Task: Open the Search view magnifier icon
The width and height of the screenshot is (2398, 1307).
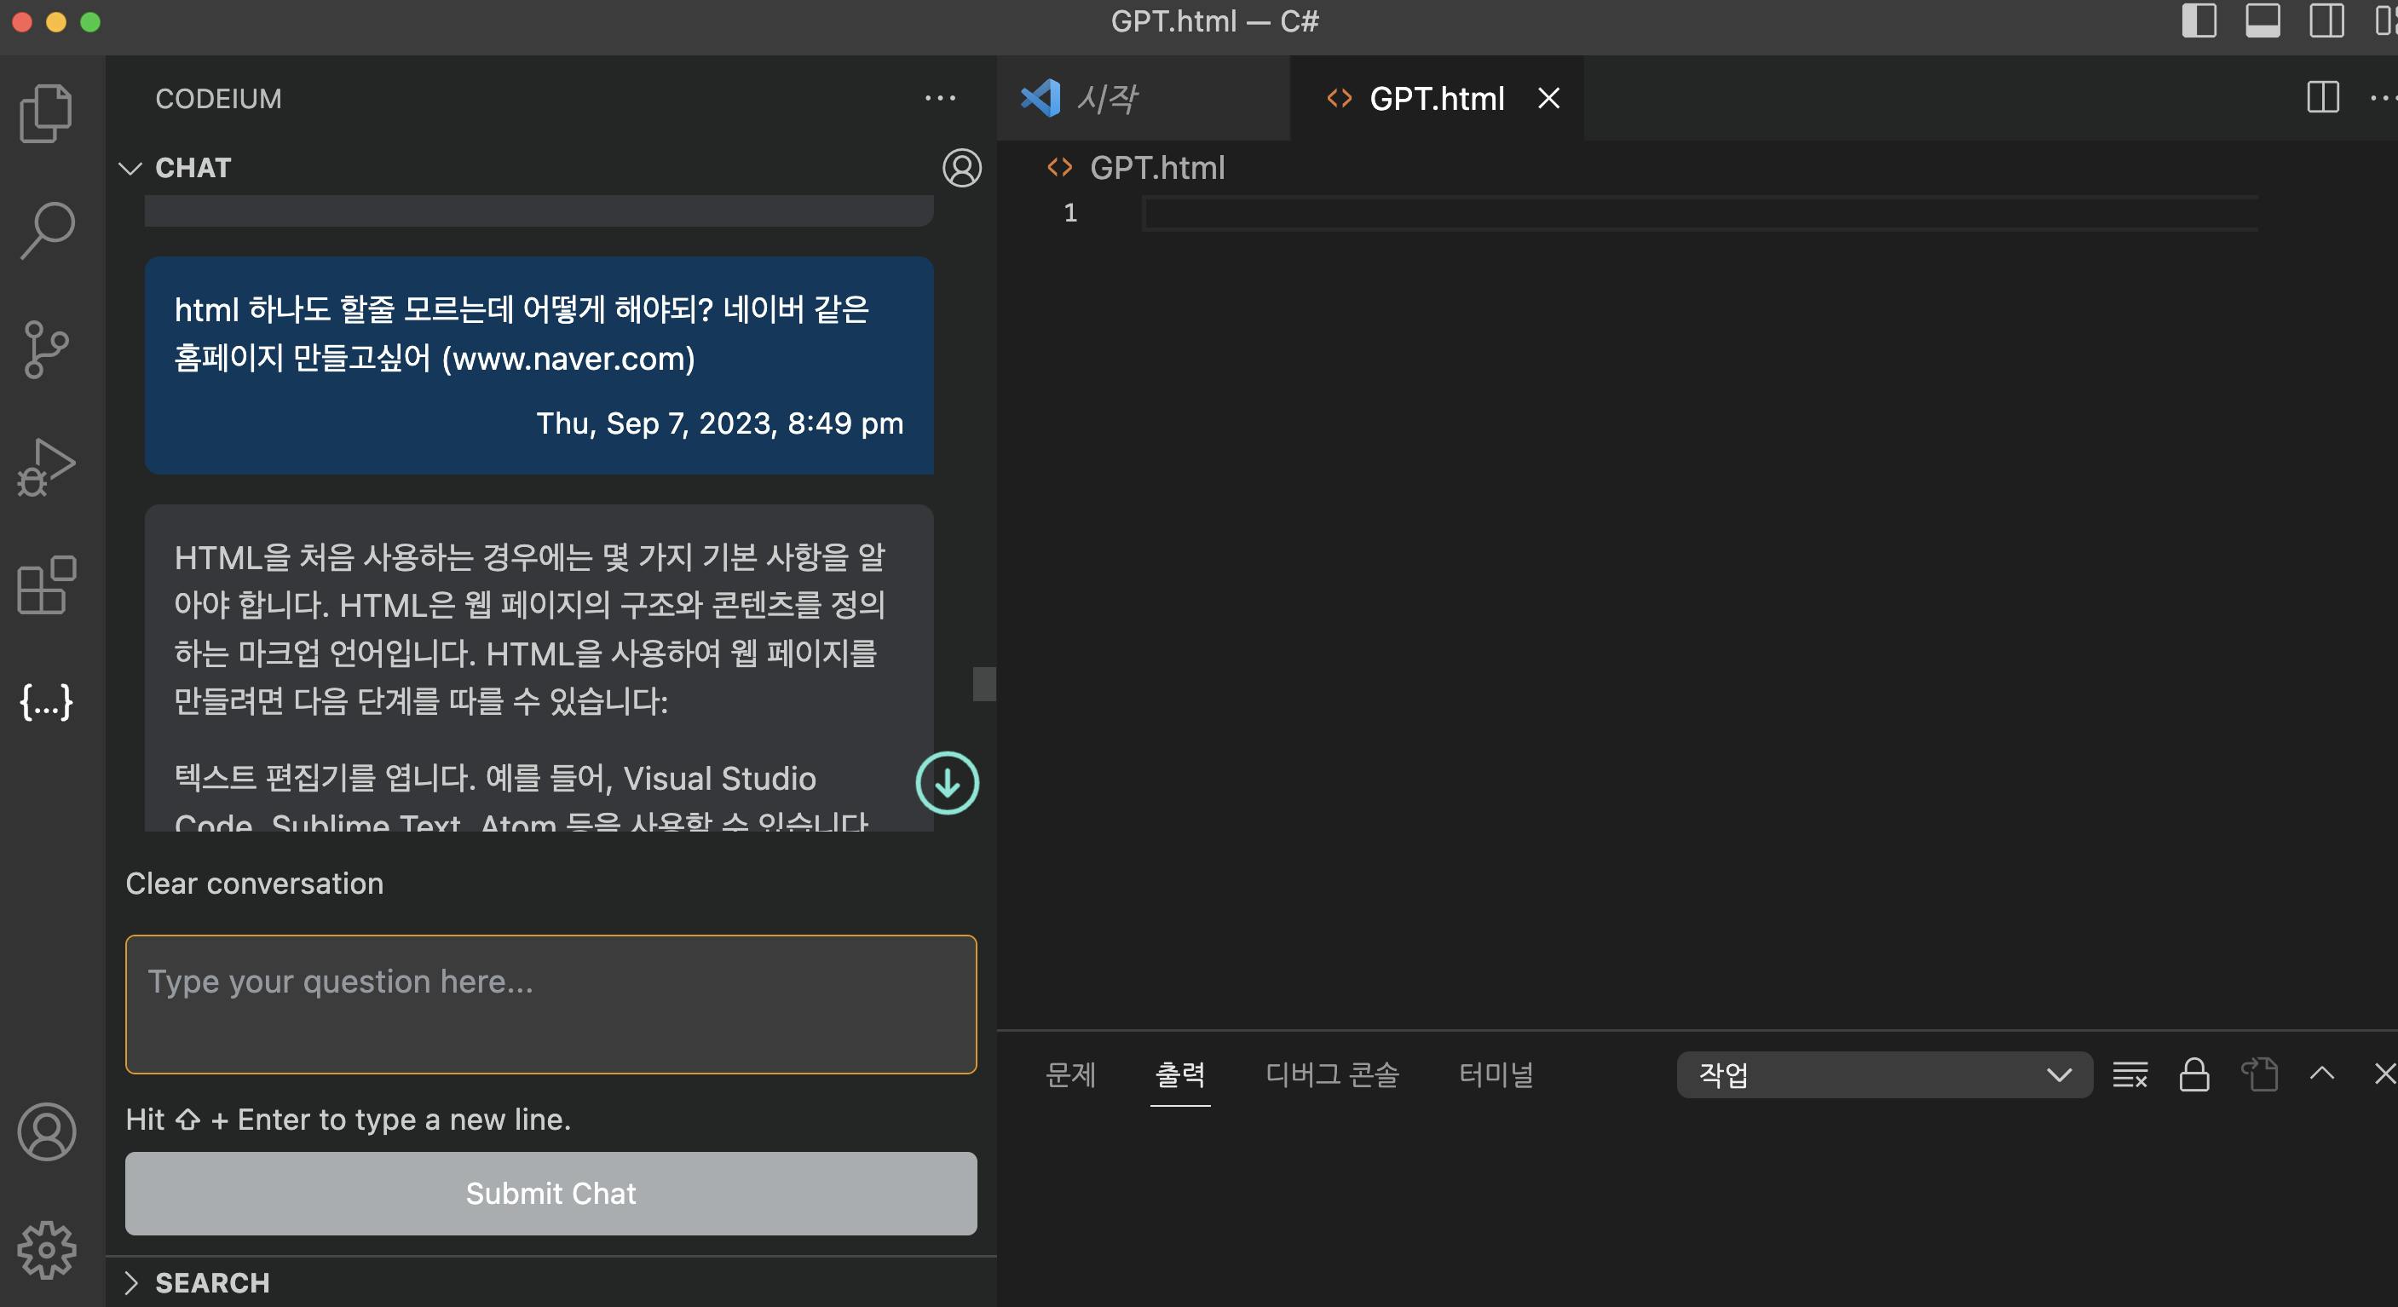Action: click(46, 230)
